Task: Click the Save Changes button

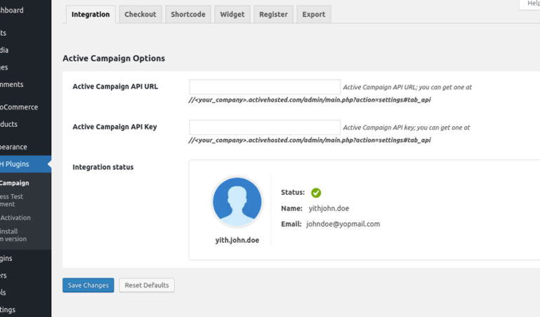Action: click(x=88, y=285)
